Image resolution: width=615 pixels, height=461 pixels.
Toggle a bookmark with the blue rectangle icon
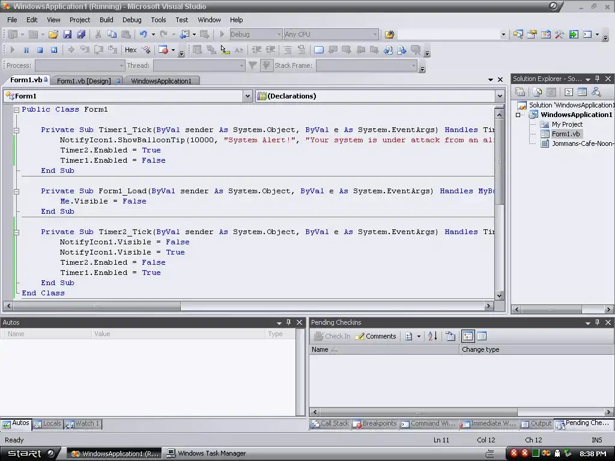click(319, 50)
